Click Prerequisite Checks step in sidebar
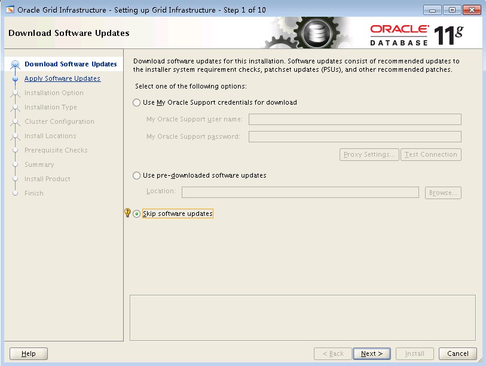 56,150
